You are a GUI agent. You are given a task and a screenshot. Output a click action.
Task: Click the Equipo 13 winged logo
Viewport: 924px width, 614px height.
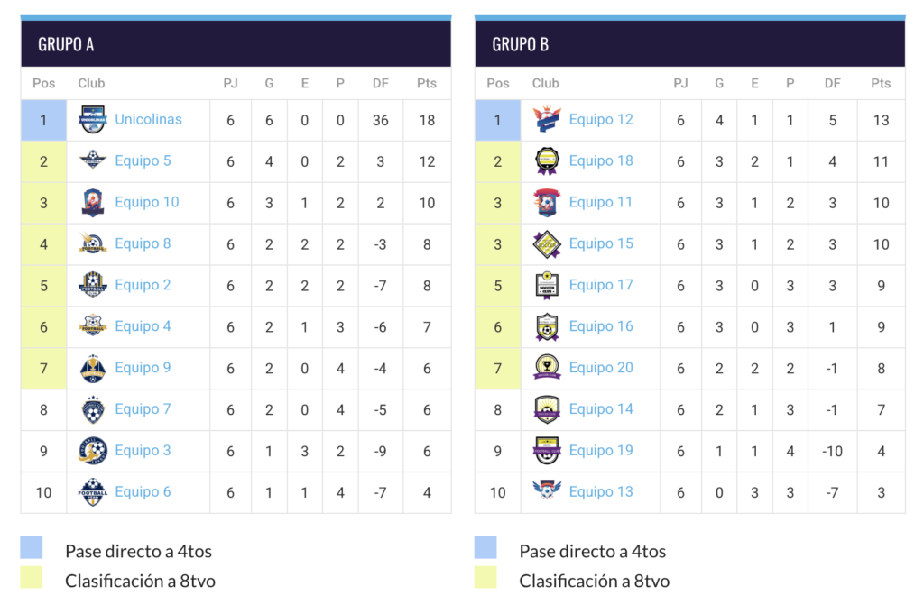click(547, 491)
